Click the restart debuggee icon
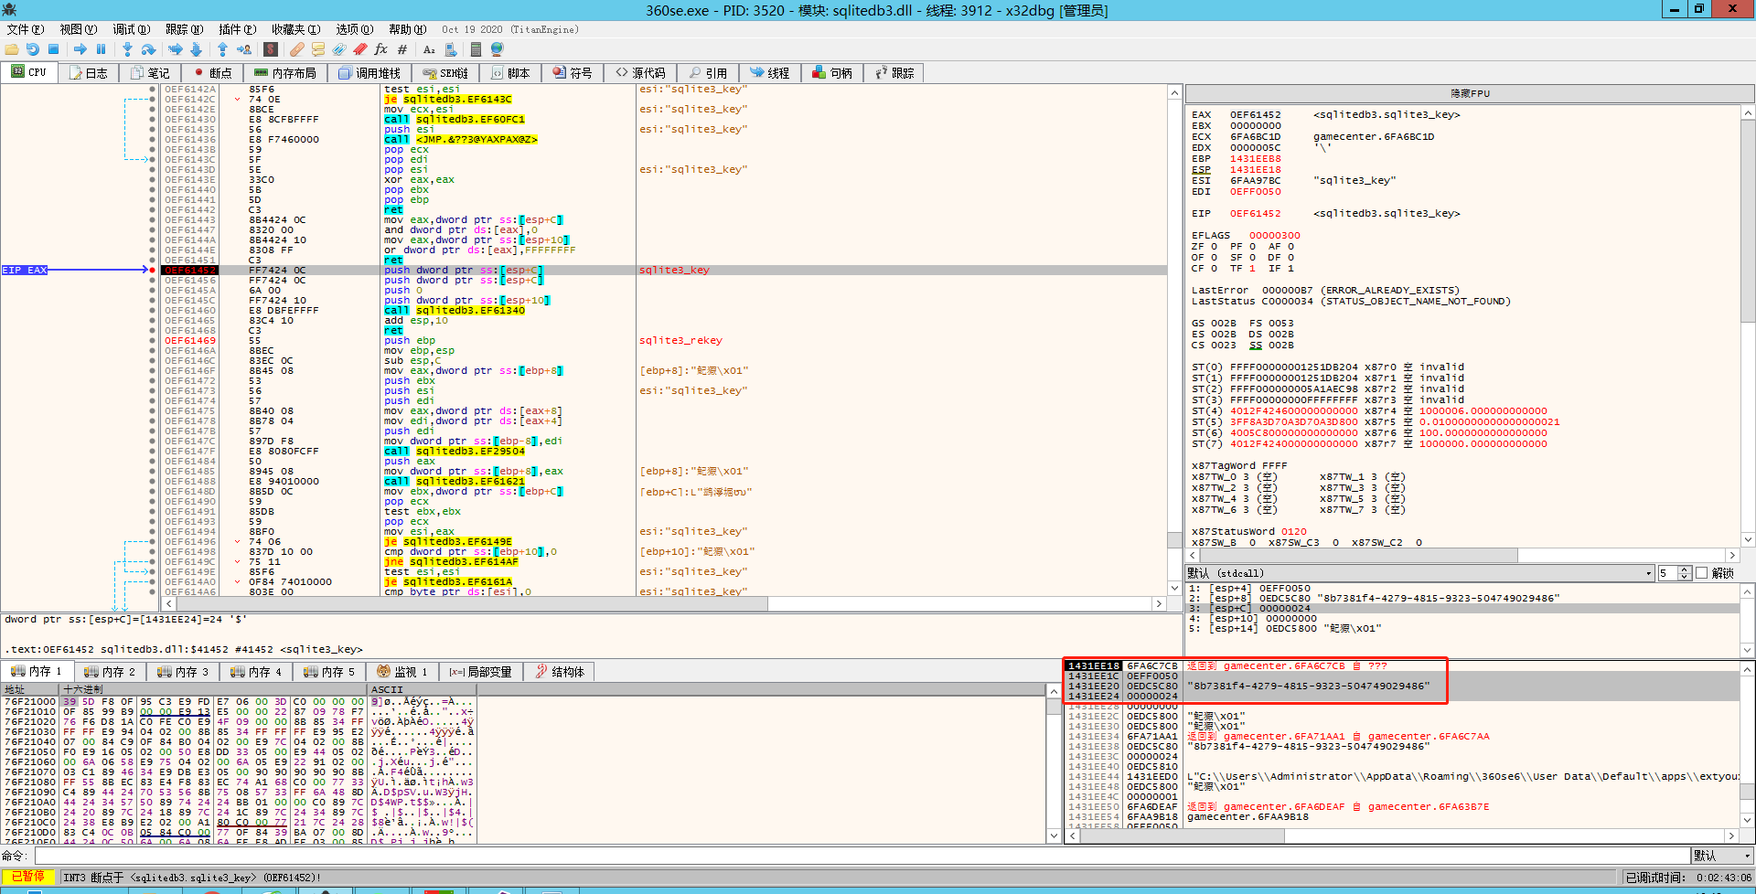The width and height of the screenshot is (1756, 894). click(33, 49)
